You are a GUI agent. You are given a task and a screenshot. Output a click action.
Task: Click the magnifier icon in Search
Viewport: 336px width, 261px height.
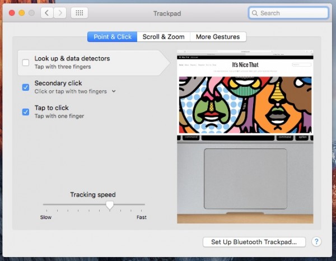(x=255, y=13)
